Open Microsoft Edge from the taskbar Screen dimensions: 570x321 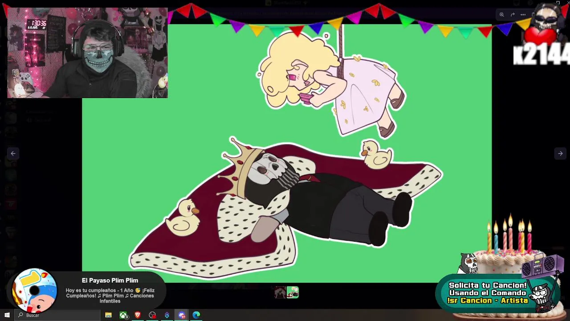coord(196,315)
